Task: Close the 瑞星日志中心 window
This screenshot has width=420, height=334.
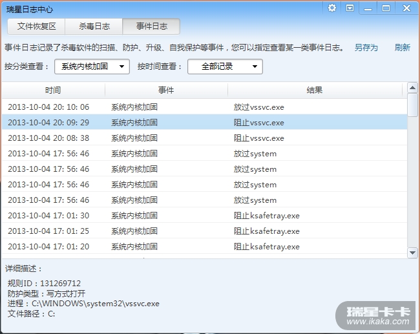Action: [x=406, y=8]
